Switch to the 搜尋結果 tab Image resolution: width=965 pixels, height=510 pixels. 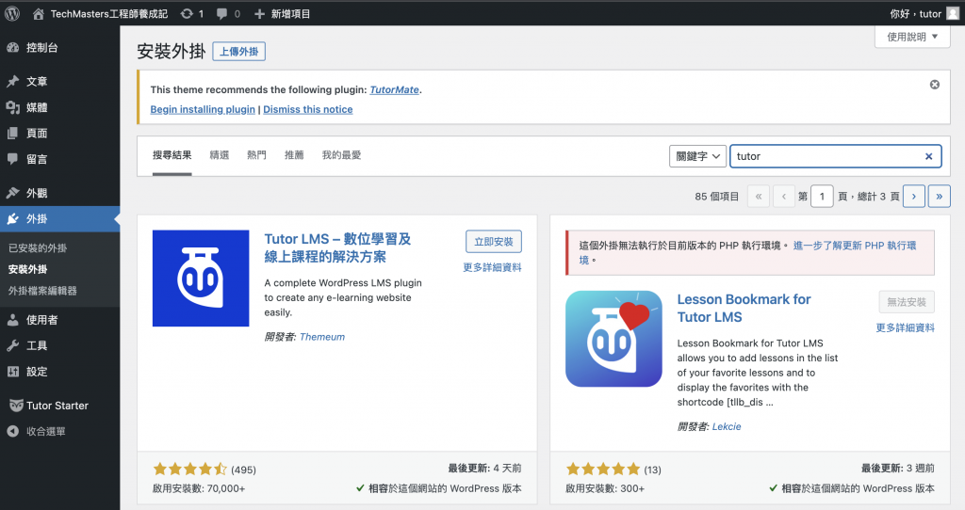[x=172, y=155]
